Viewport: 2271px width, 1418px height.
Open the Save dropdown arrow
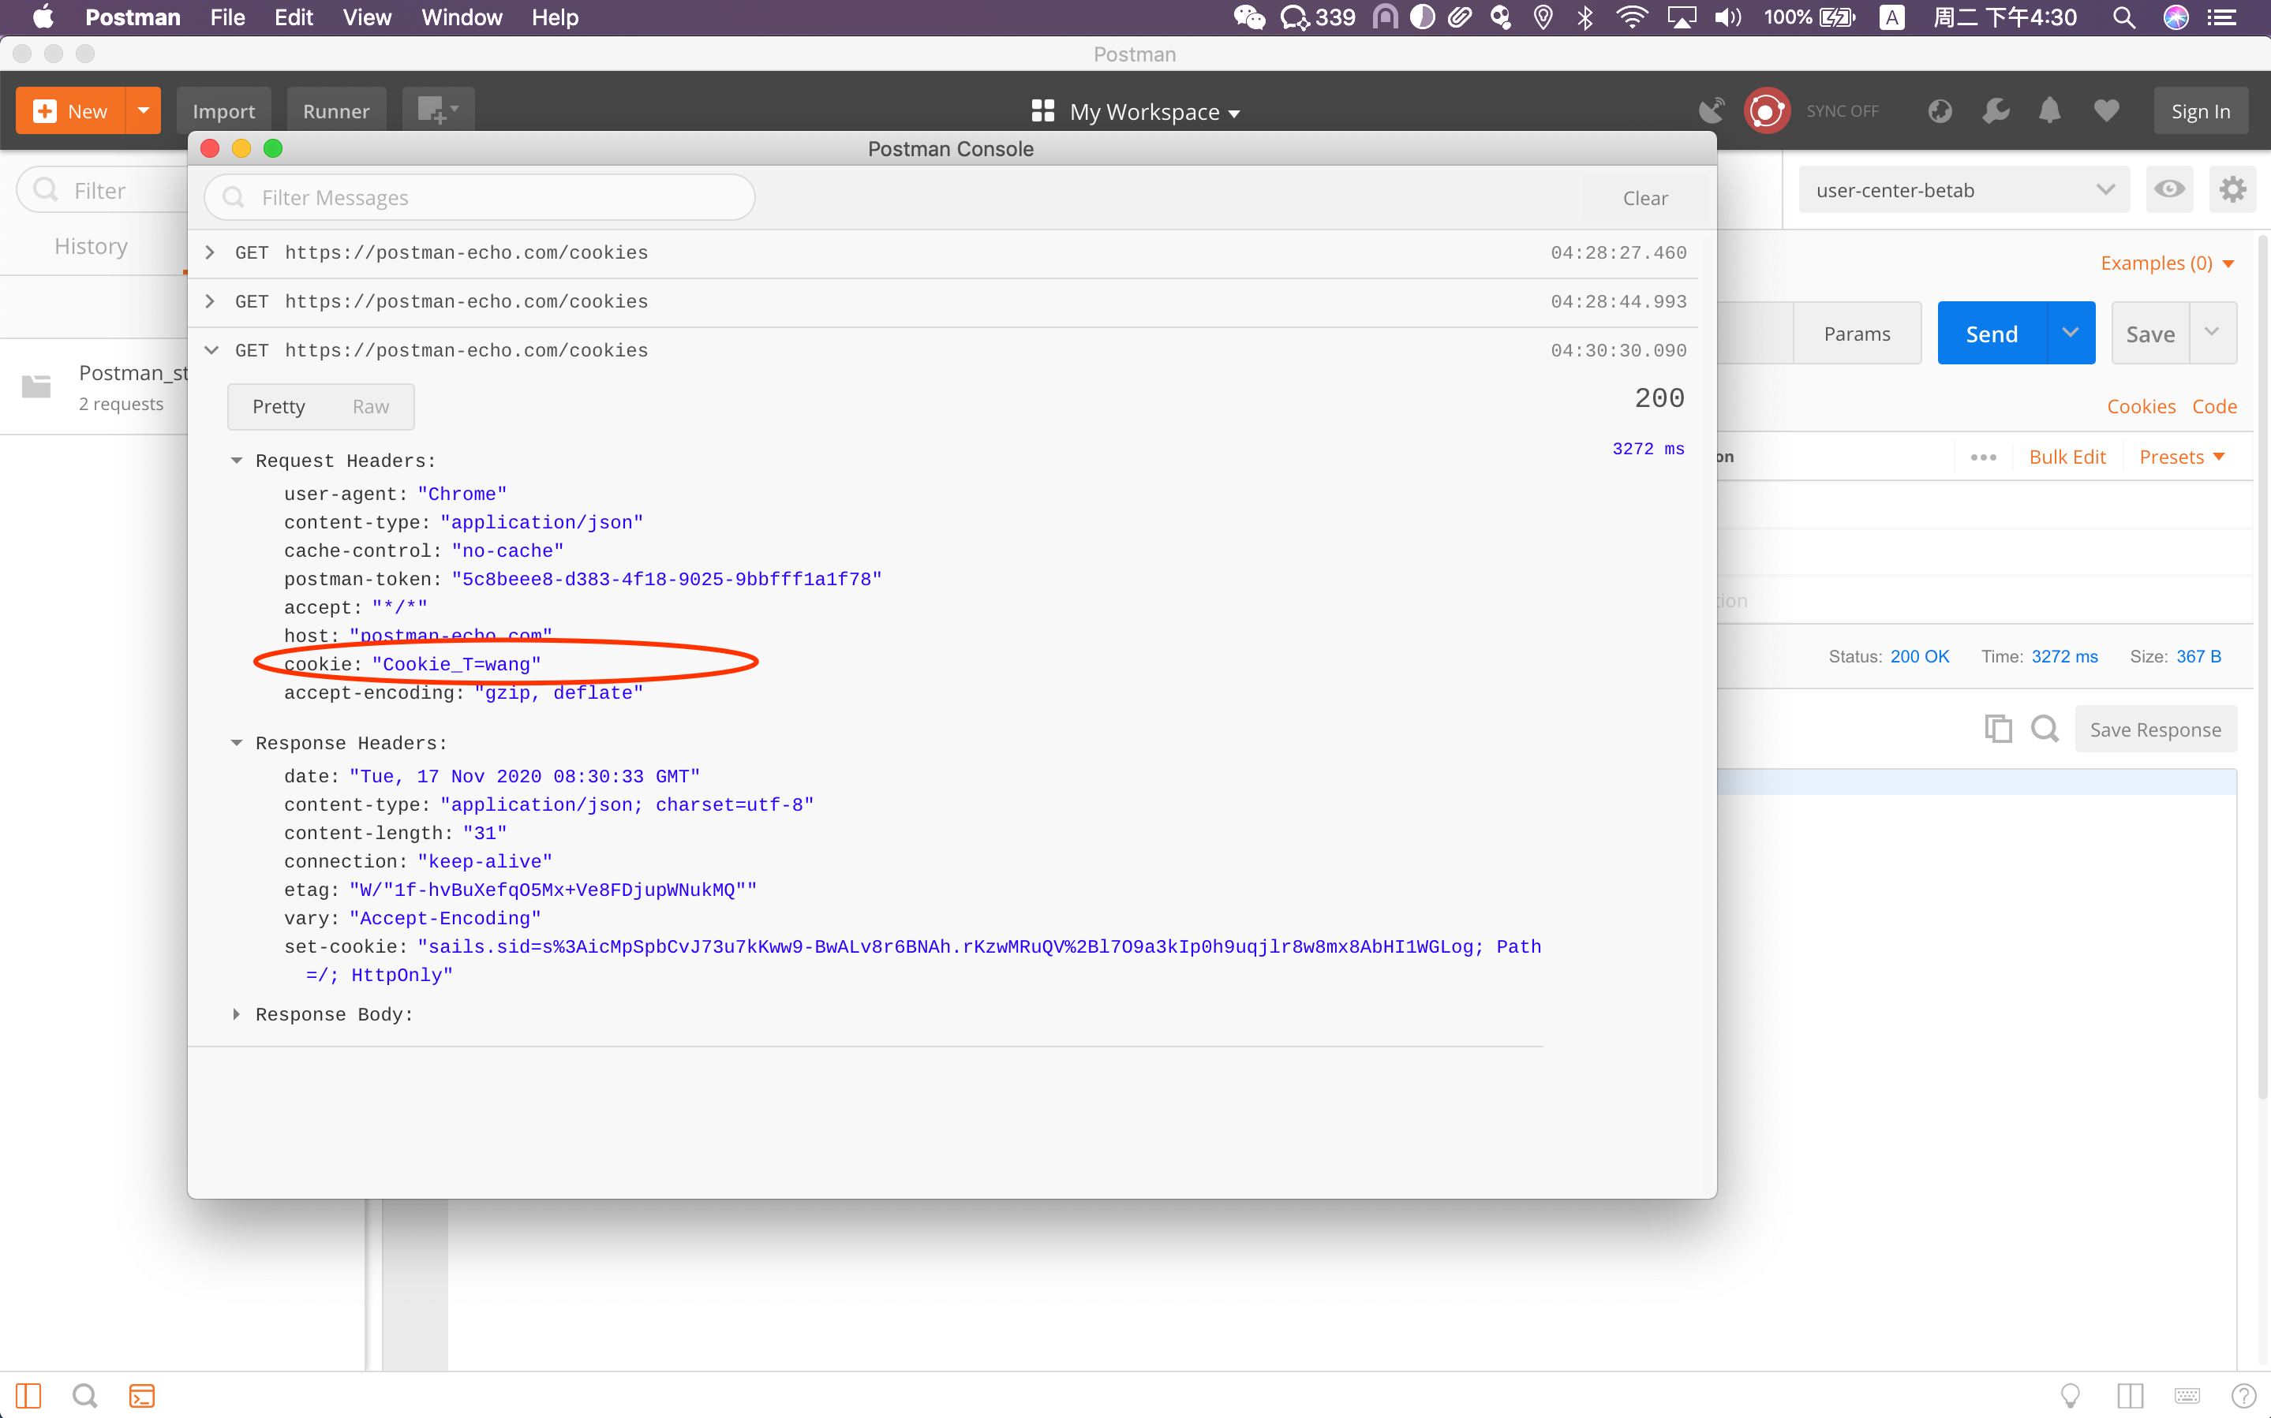point(2212,333)
